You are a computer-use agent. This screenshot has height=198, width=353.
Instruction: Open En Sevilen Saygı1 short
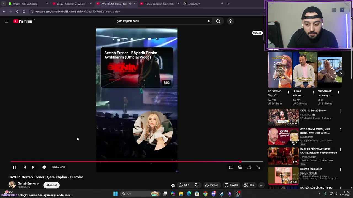pyautogui.click(x=280, y=70)
